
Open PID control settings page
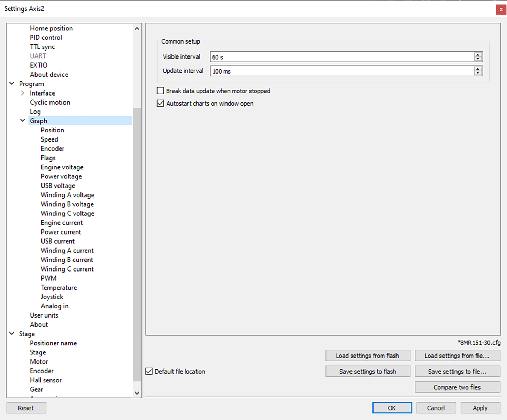click(x=46, y=37)
